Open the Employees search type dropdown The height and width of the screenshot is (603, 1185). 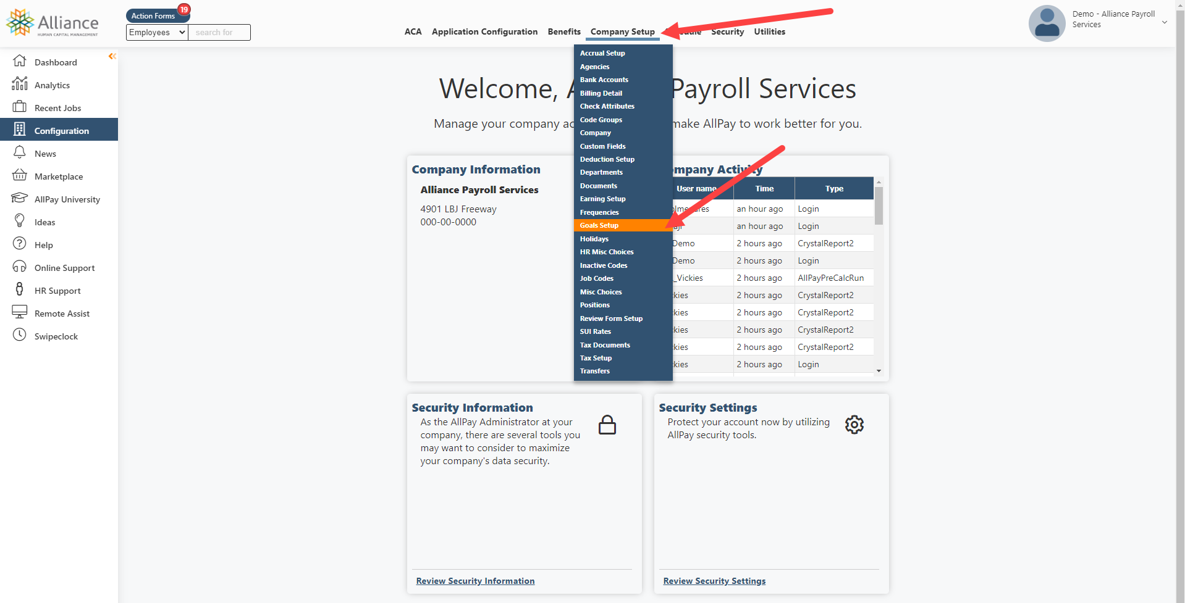click(x=157, y=32)
